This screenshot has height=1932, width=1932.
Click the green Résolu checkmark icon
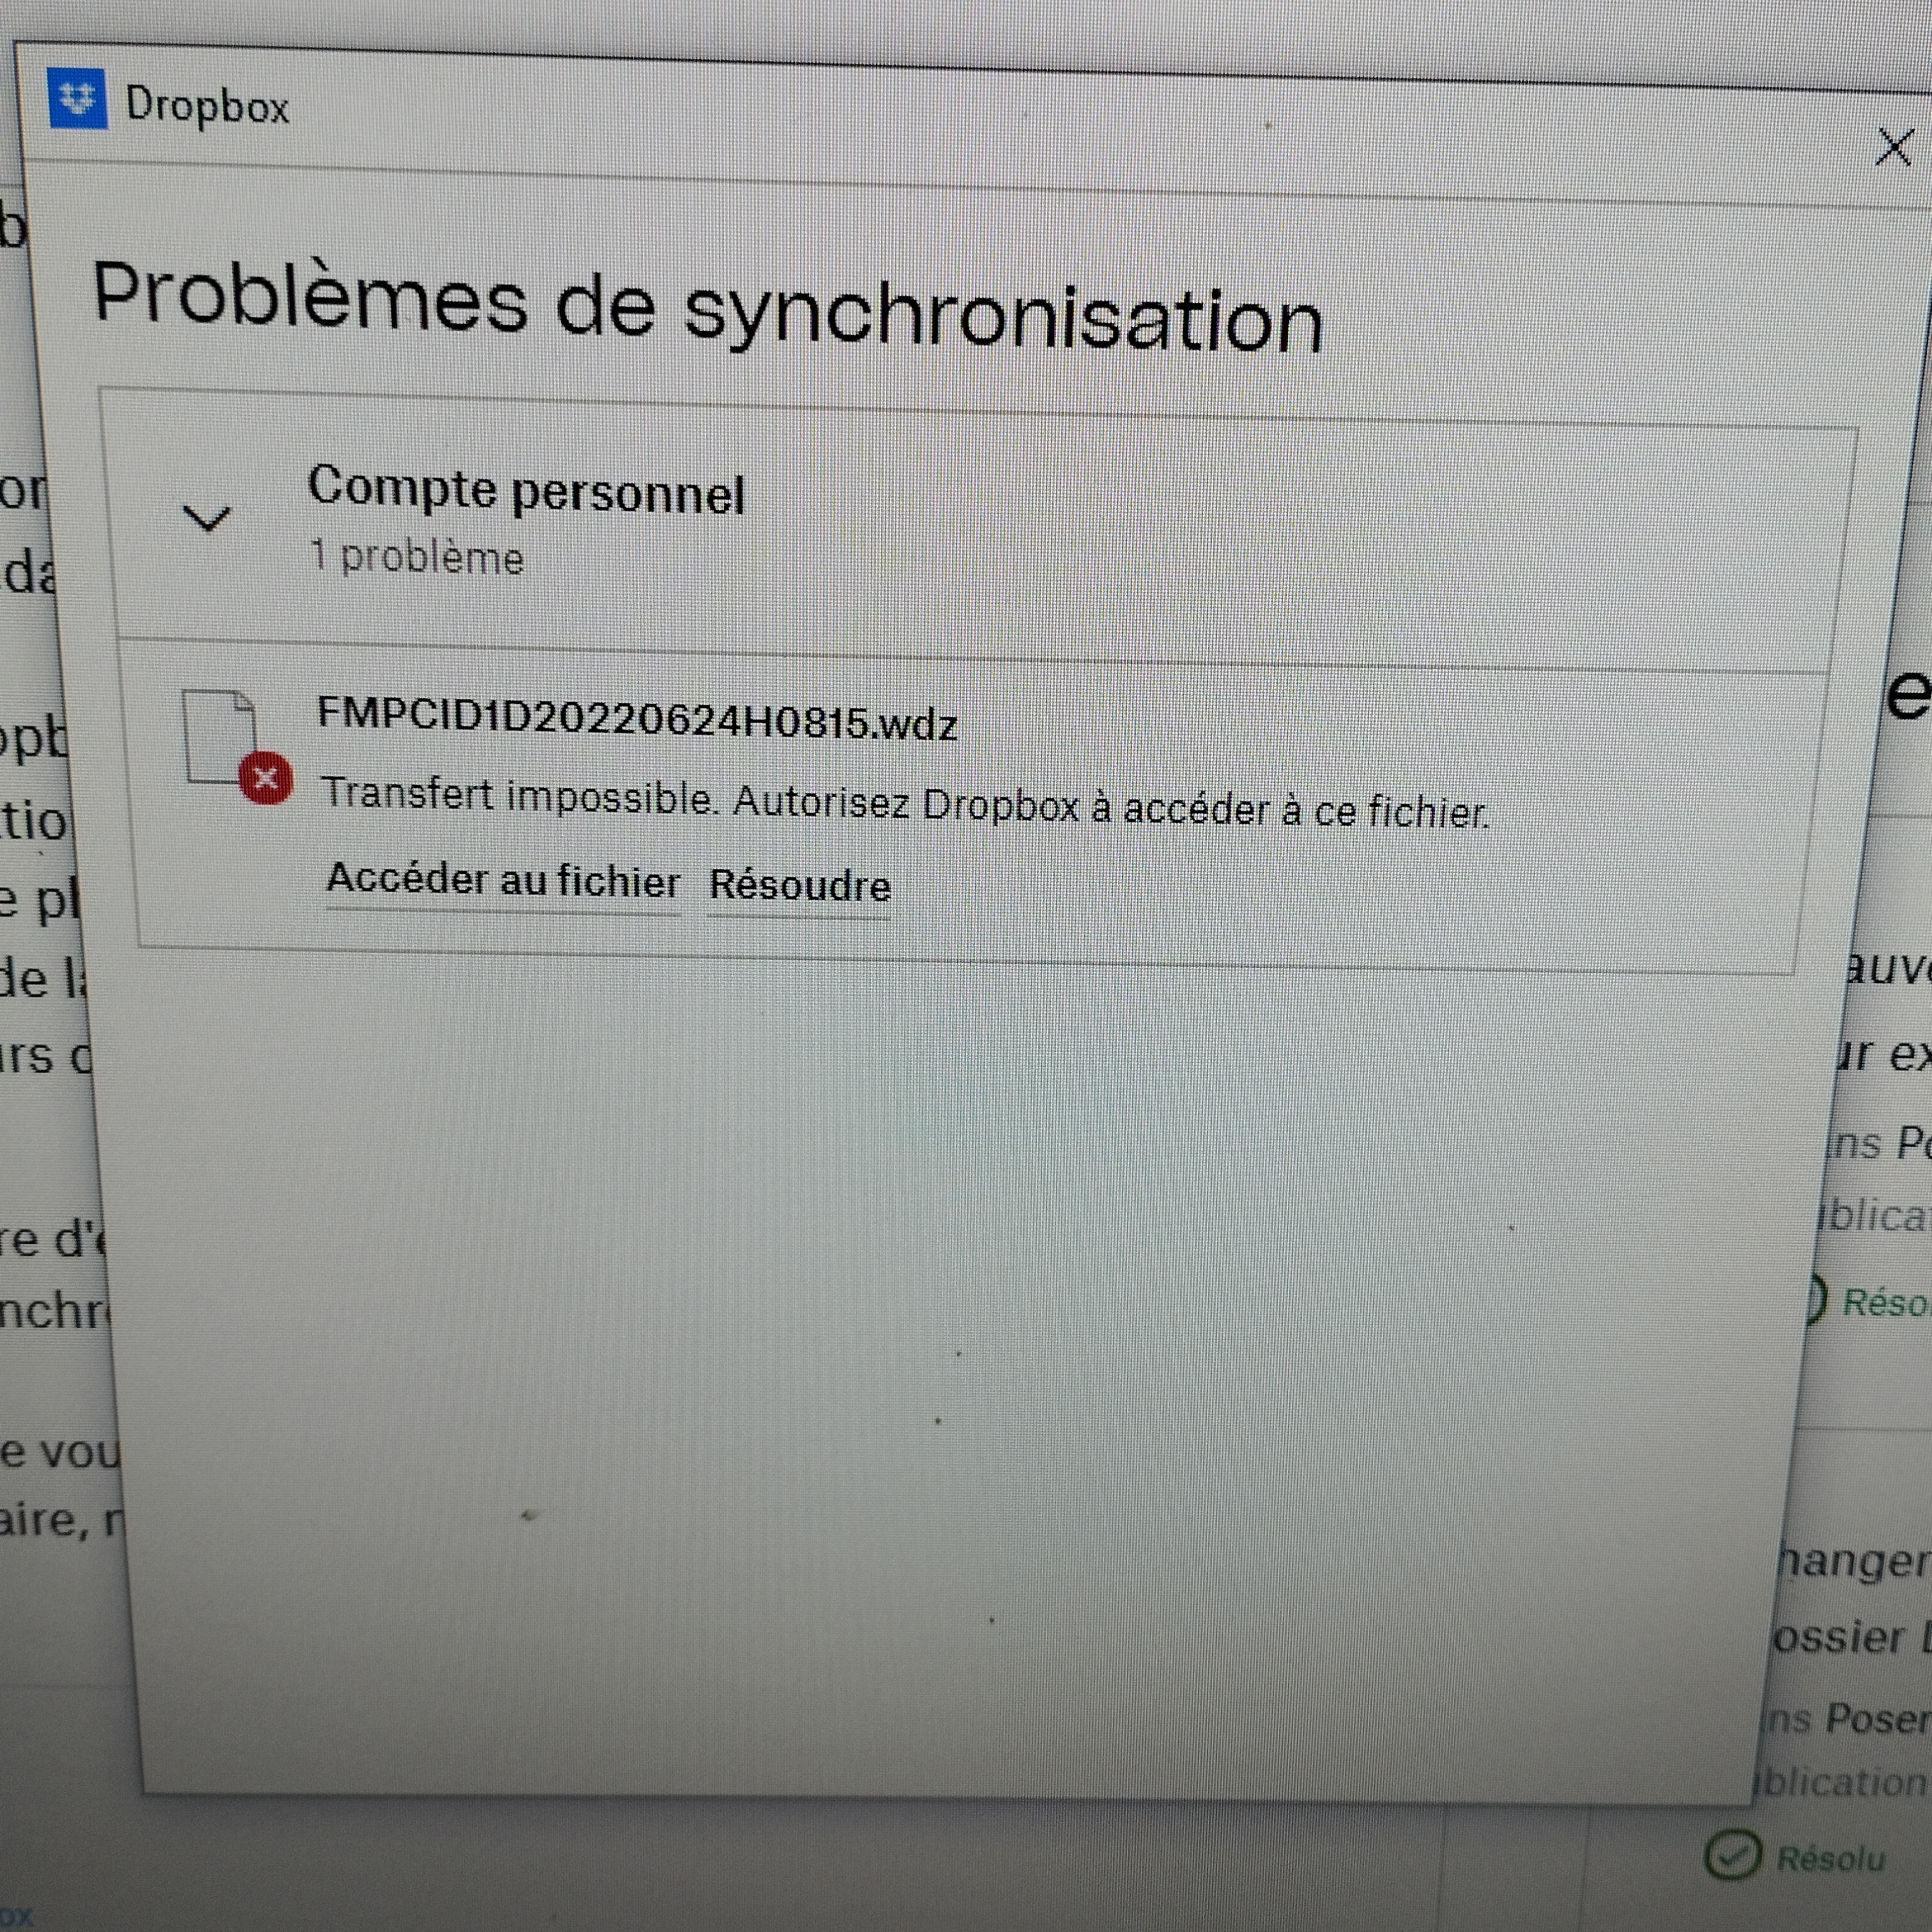pyautogui.click(x=1732, y=1855)
